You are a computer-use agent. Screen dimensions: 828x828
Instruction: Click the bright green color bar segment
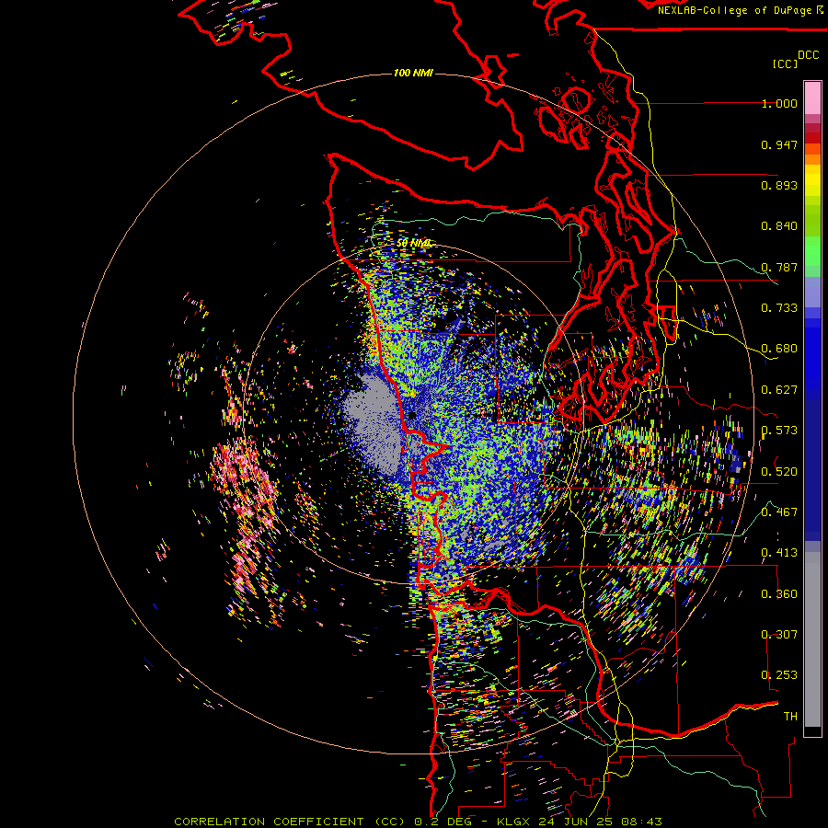[812, 251]
